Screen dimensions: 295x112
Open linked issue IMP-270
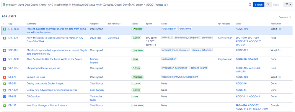coord(240,72)
